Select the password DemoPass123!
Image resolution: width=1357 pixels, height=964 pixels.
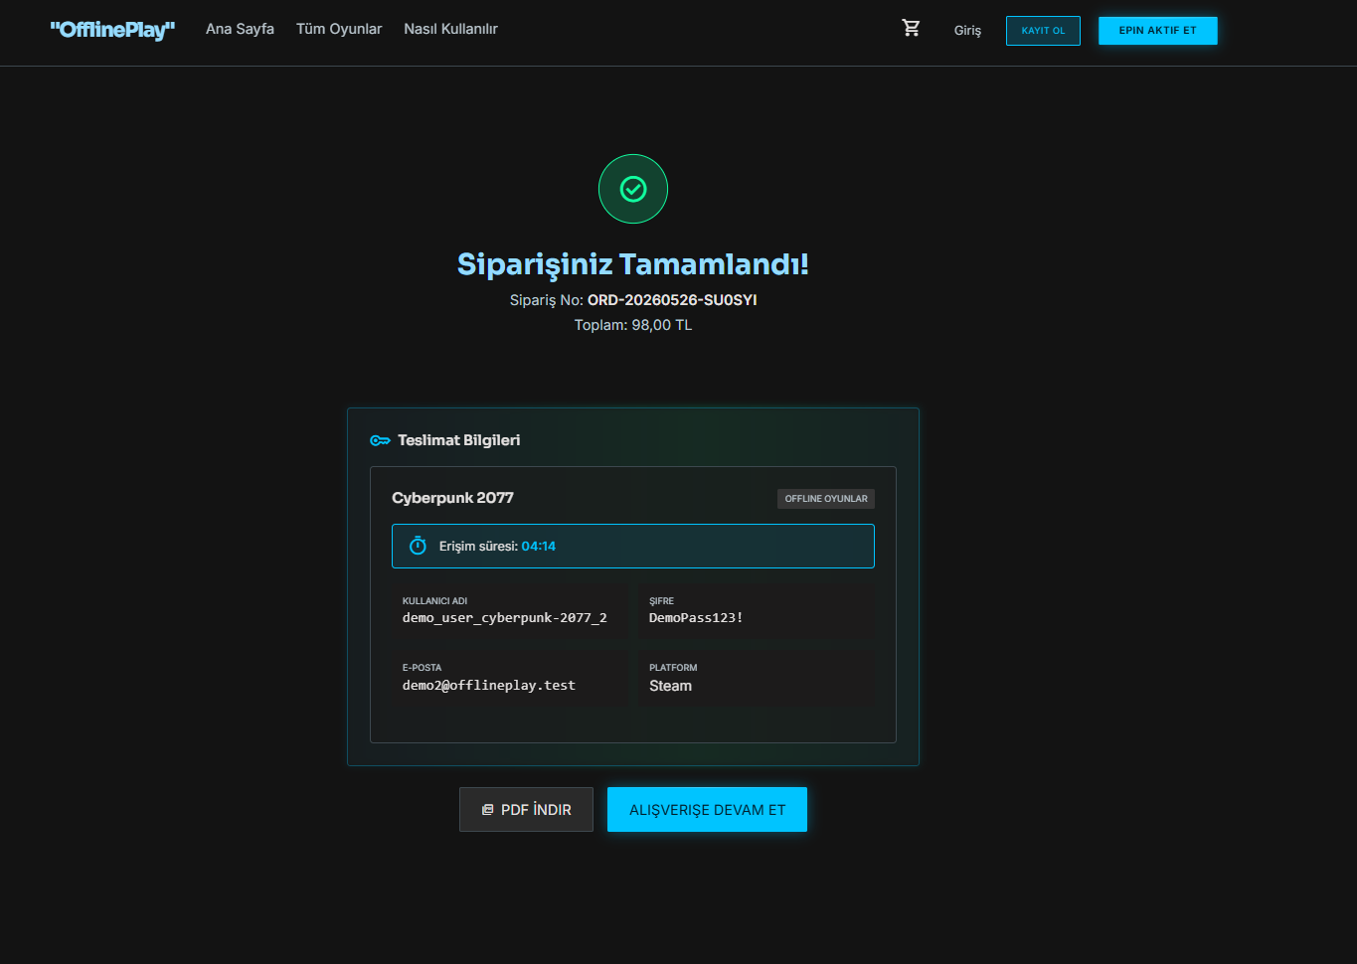[696, 618]
